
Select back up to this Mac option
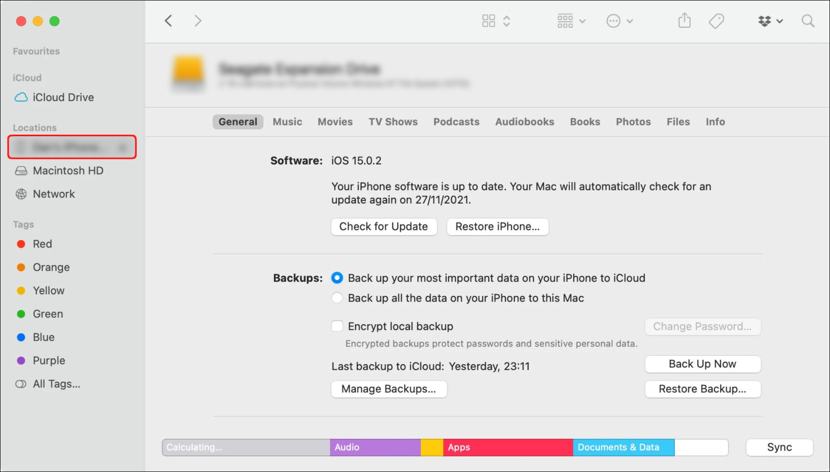(337, 298)
